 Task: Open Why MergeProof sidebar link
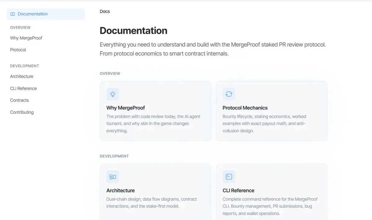click(x=26, y=38)
